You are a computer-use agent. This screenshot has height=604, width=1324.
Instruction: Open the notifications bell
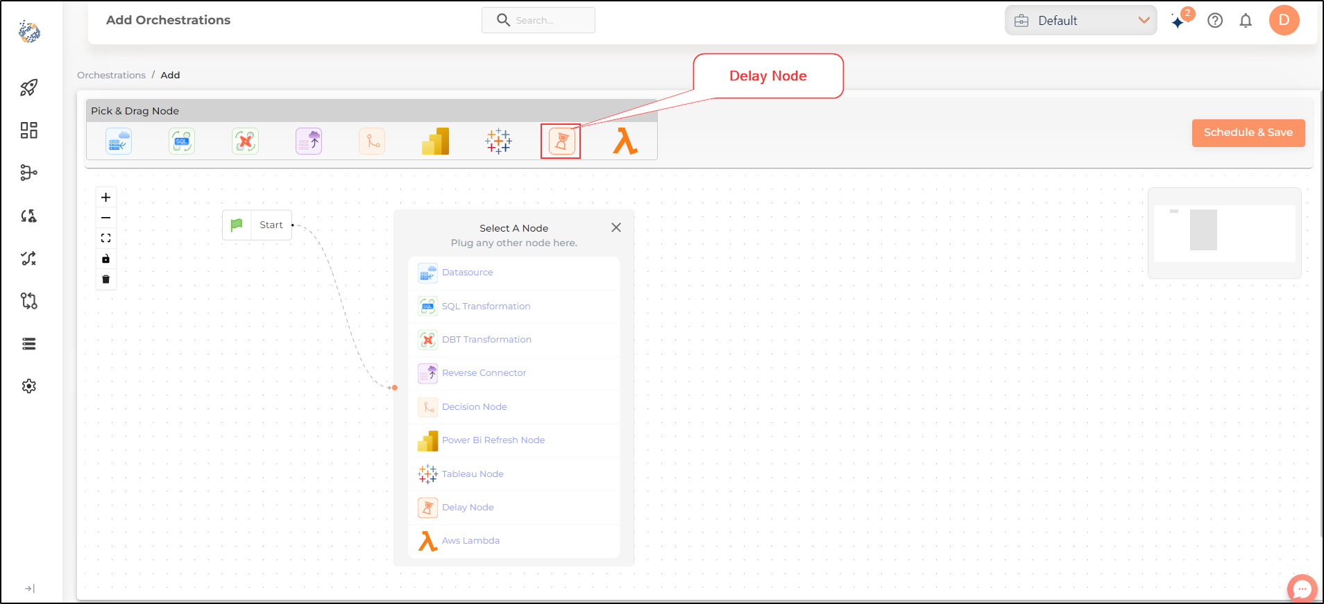1246,21
